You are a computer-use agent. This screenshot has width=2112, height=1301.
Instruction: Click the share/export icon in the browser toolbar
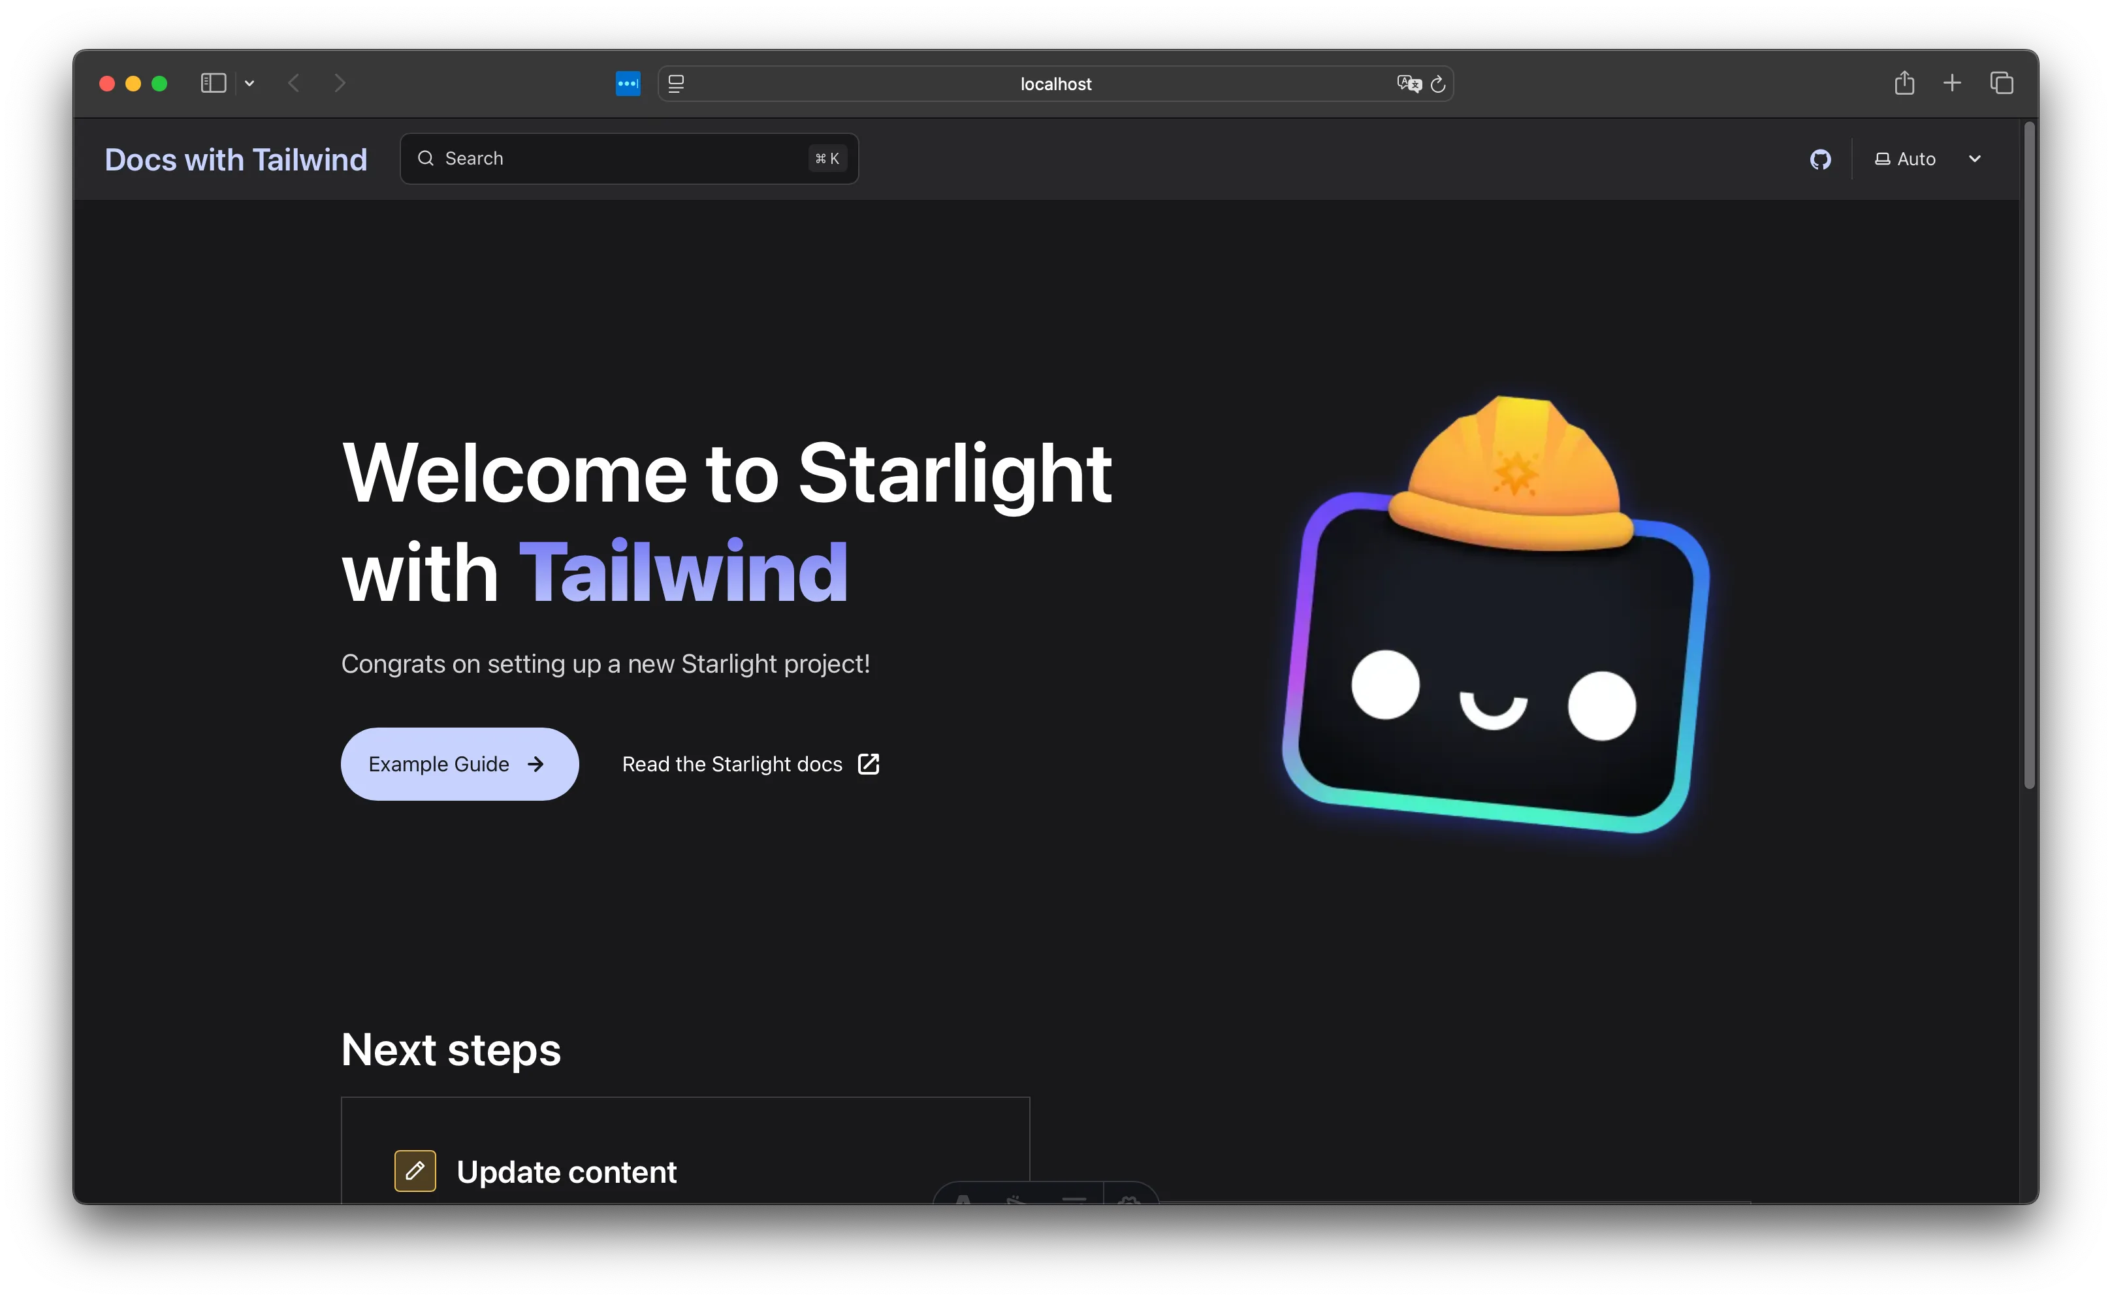pos(1902,83)
